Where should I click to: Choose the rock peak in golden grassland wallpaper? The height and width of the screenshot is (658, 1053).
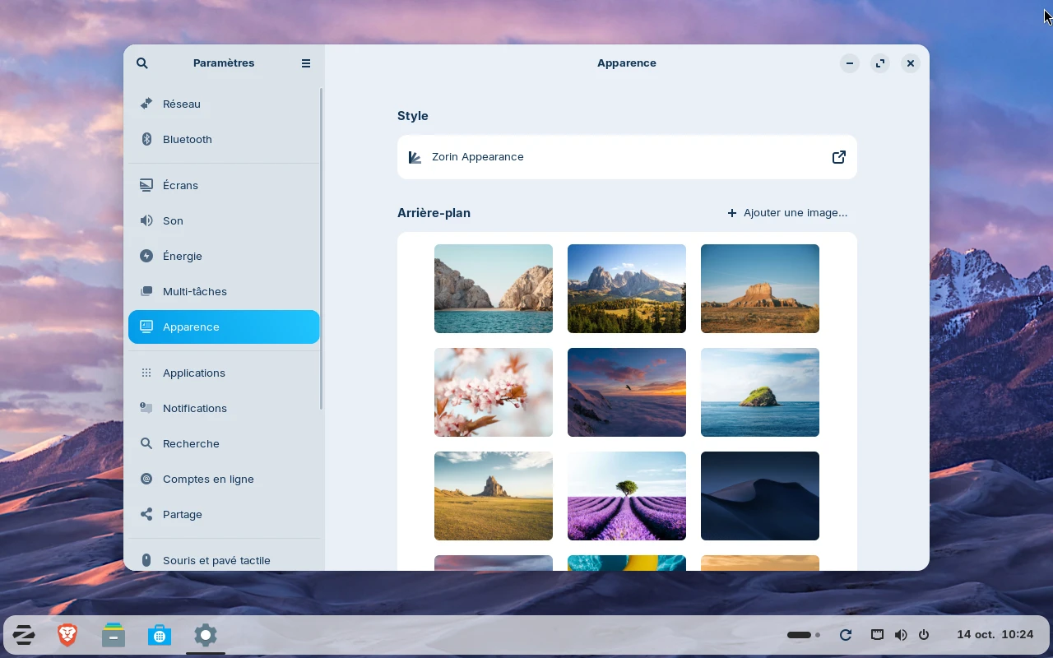click(x=494, y=496)
